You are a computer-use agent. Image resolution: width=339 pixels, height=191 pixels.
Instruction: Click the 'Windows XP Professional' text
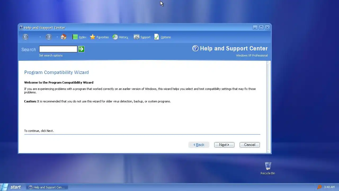tap(252, 55)
